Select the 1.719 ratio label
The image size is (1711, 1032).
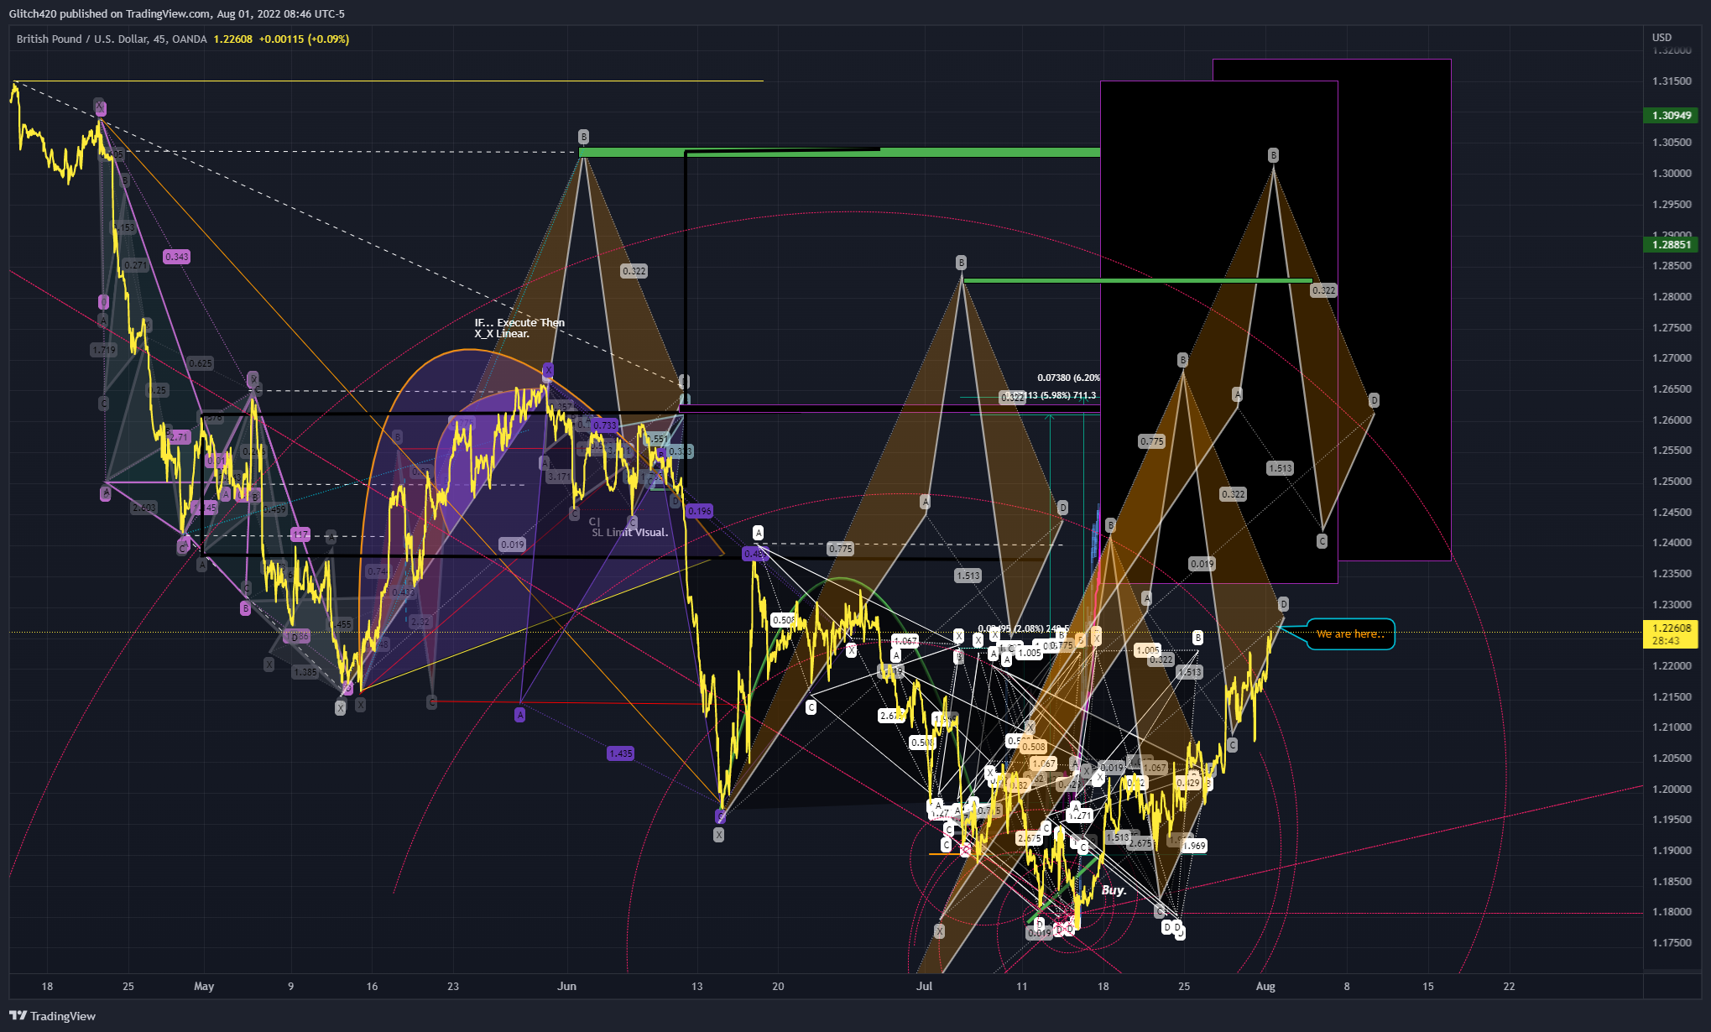pyautogui.click(x=104, y=350)
